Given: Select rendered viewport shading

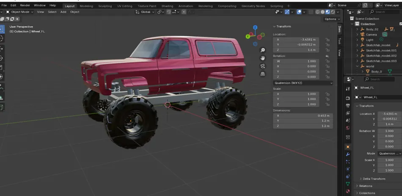Looking at the screenshot, I should (333, 12).
